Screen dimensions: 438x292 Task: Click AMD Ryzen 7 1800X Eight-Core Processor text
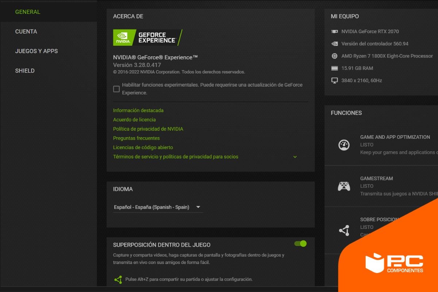click(x=387, y=56)
